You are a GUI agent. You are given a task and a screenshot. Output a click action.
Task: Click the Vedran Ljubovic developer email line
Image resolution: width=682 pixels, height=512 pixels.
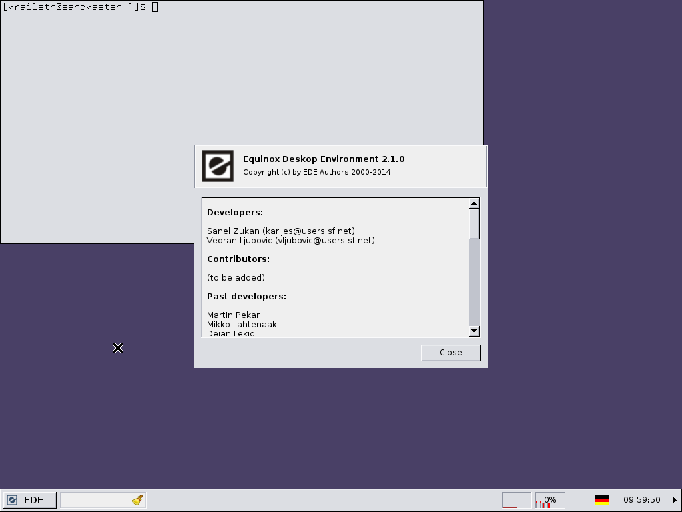coord(290,240)
